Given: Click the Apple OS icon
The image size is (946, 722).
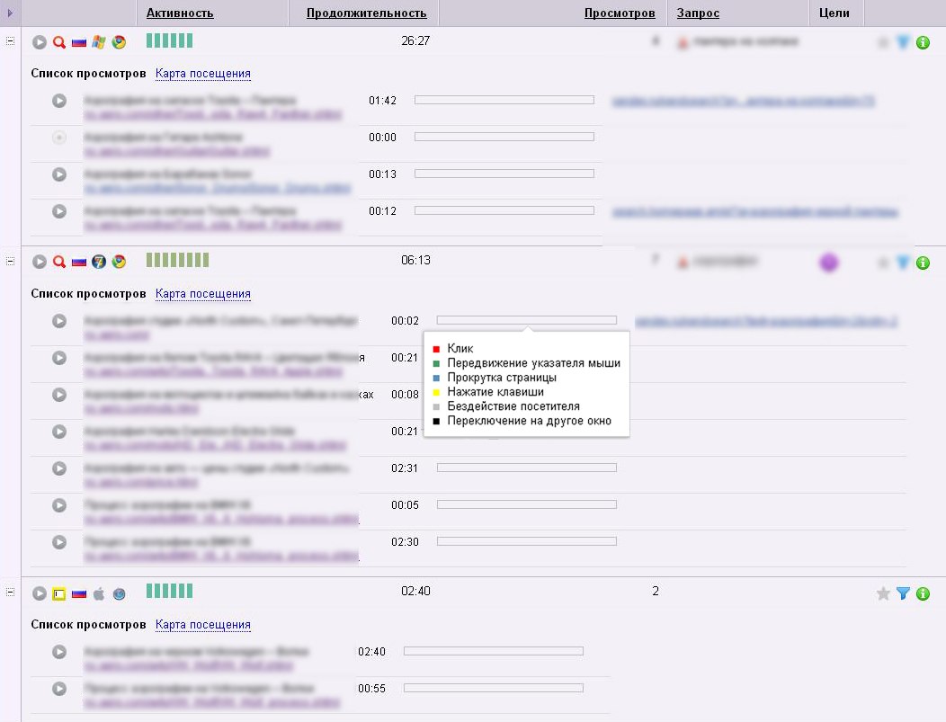Looking at the screenshot, I should [x=99, y=593].
